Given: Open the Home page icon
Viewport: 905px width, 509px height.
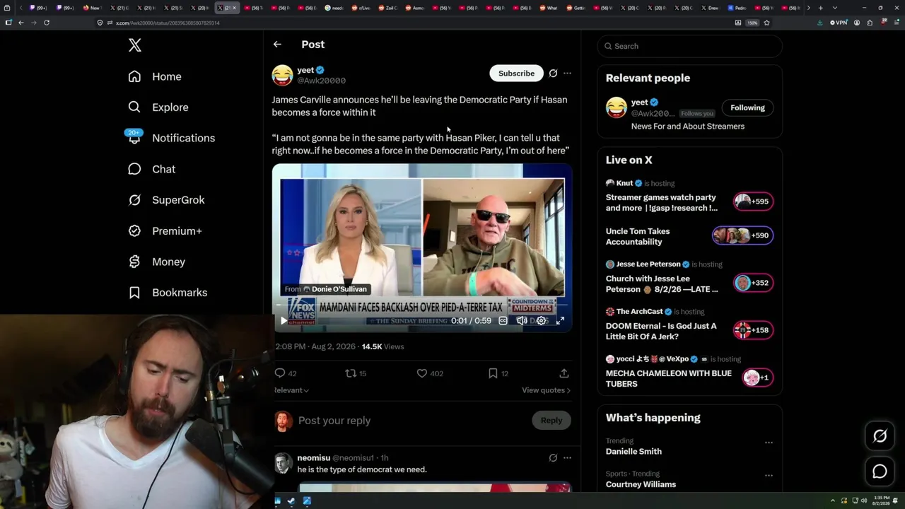Looking at the screenshot, I should tap(134, 76).
